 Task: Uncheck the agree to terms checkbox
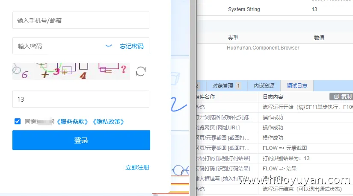18,121
